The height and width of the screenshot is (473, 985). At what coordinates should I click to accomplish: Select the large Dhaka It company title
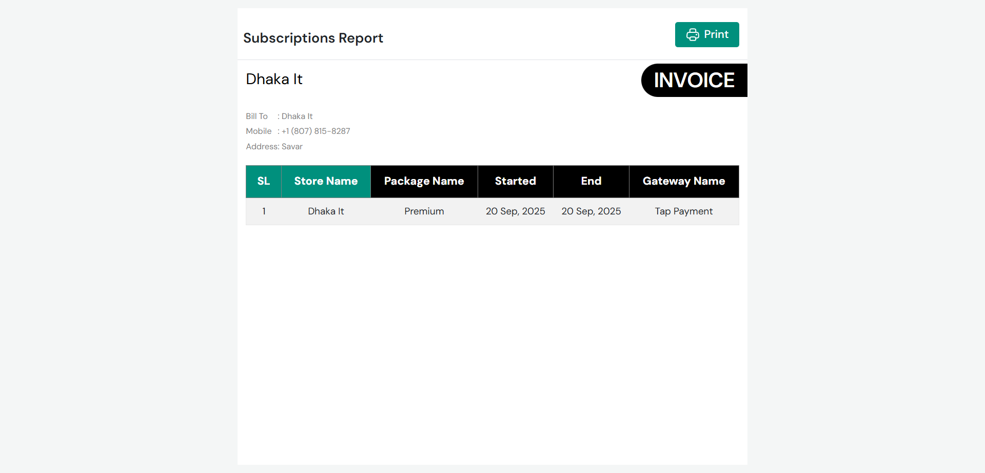274,79
